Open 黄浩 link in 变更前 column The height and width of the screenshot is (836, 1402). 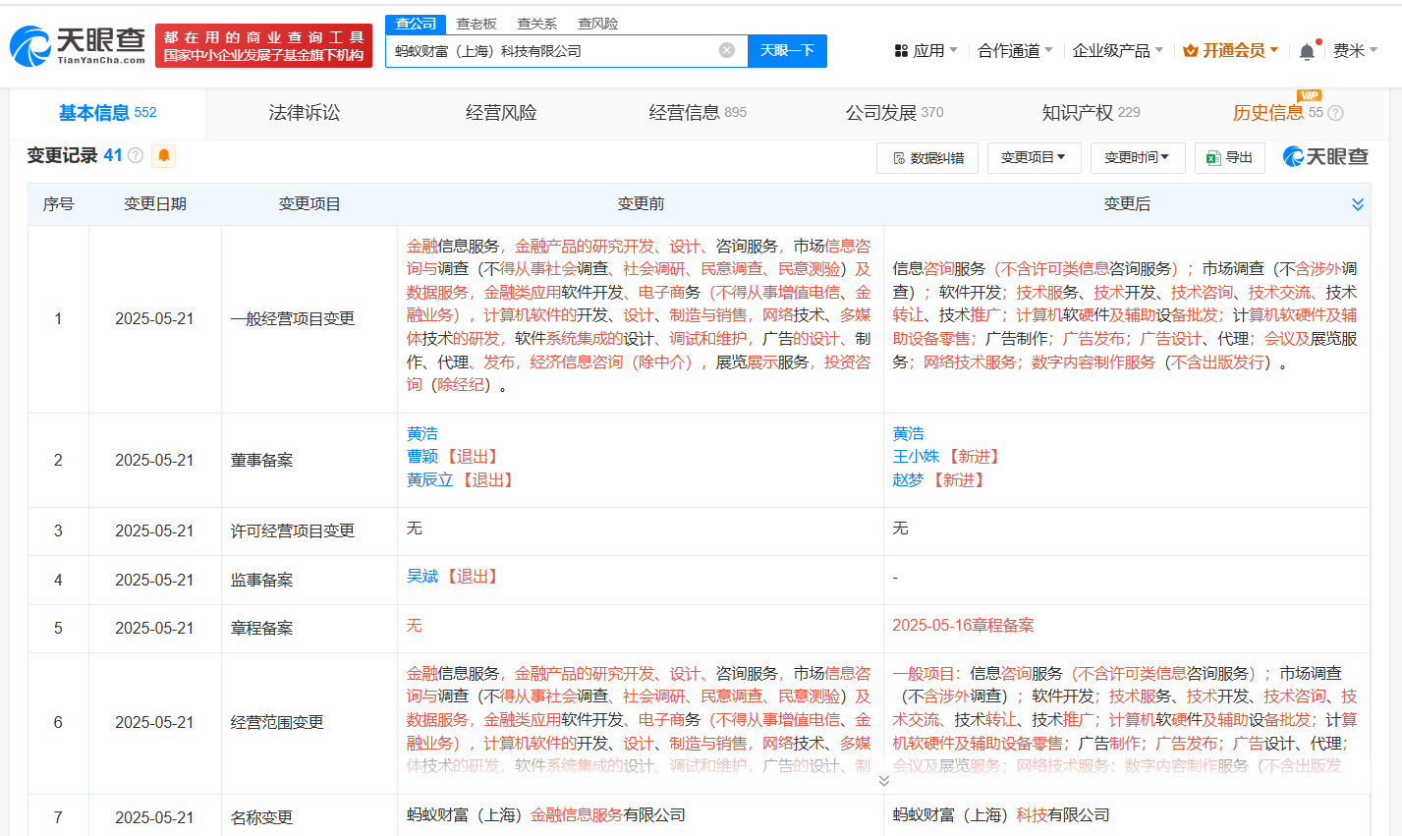point(422,433)
